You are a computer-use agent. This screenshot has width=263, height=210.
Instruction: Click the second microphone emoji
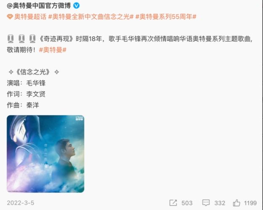tap(21, 39)
